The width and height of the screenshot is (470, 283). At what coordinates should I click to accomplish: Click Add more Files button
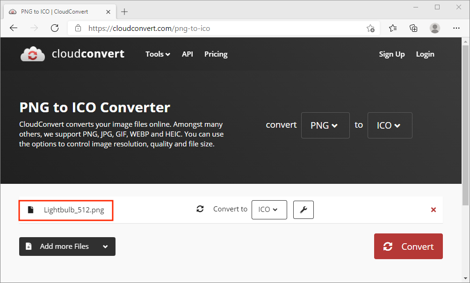pos(67,247)
